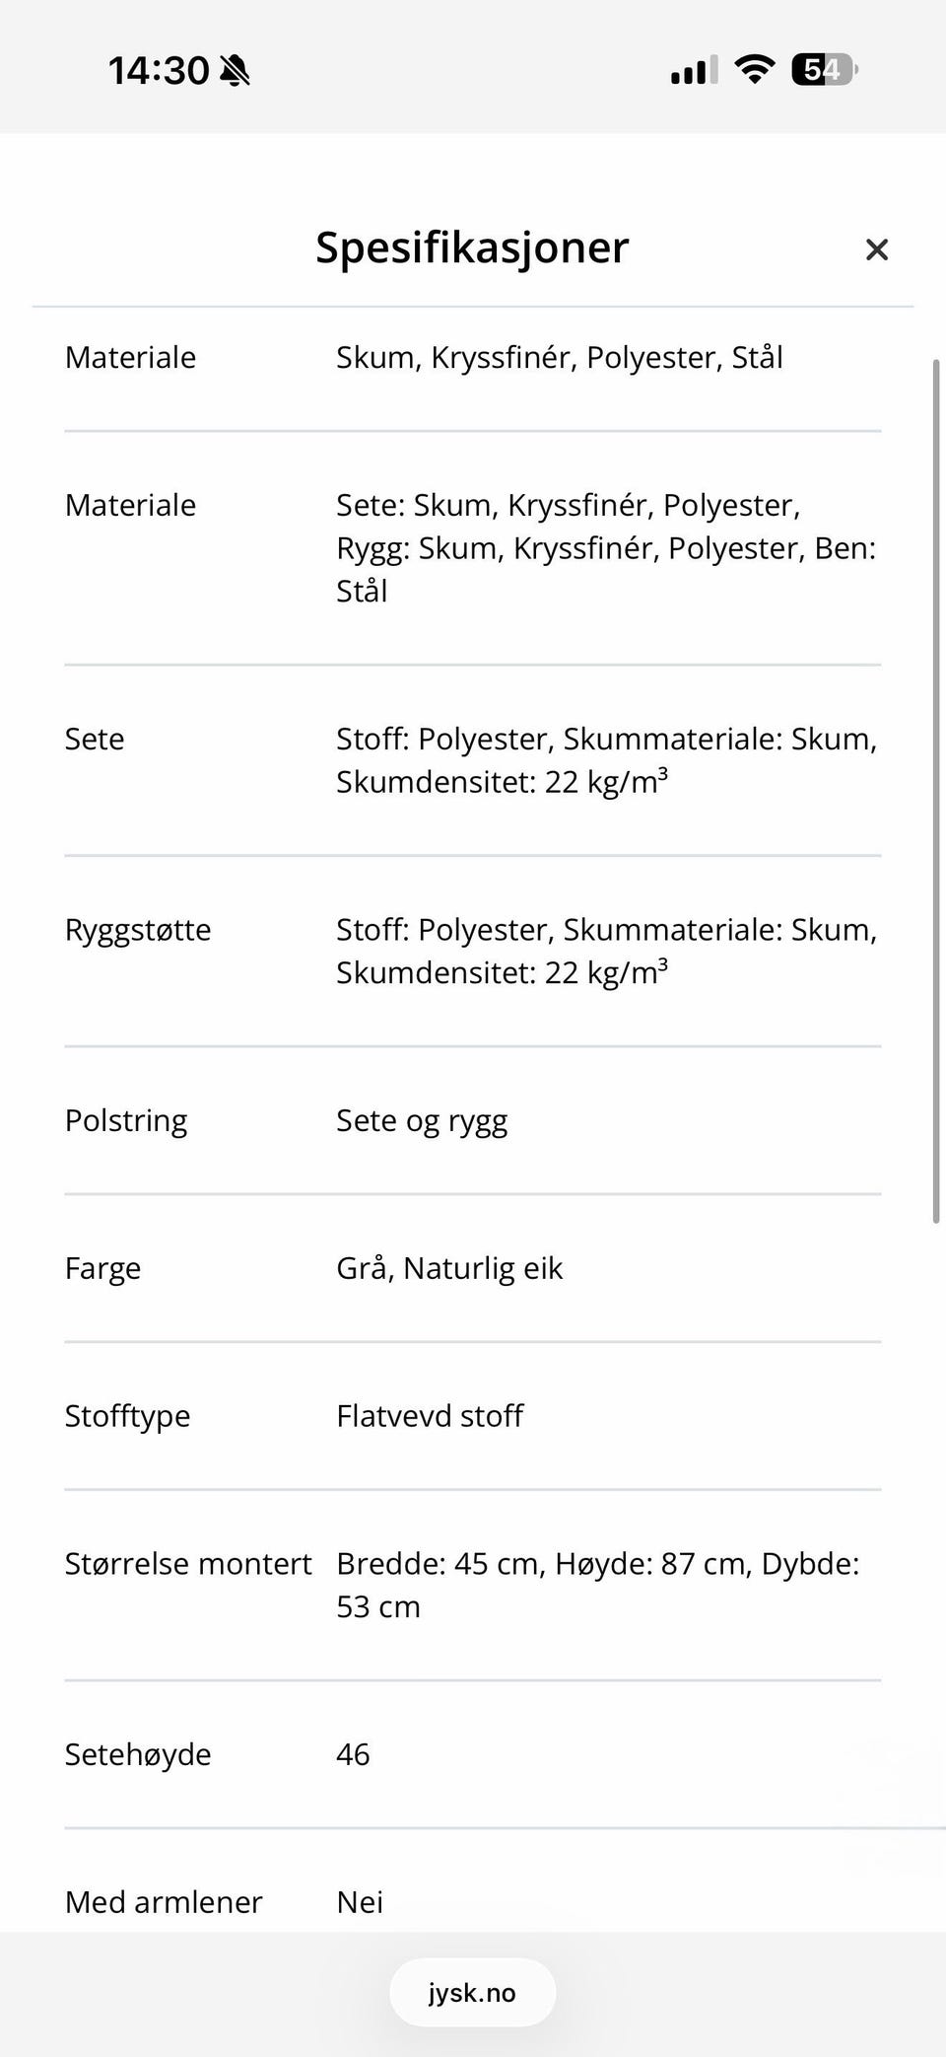The width and height of the screenshot is (946, 2057).
Task: Tap the silent mode bell icon
Action: point(236,71)
